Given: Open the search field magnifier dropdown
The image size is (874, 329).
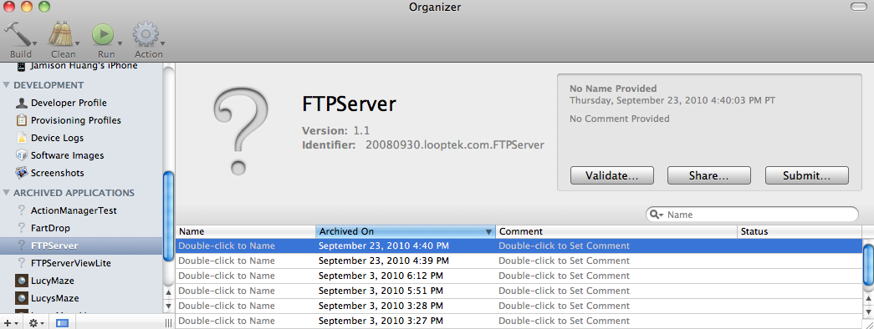Looking at the screenshot, I should pyautogui.click(x=656, y=215).
